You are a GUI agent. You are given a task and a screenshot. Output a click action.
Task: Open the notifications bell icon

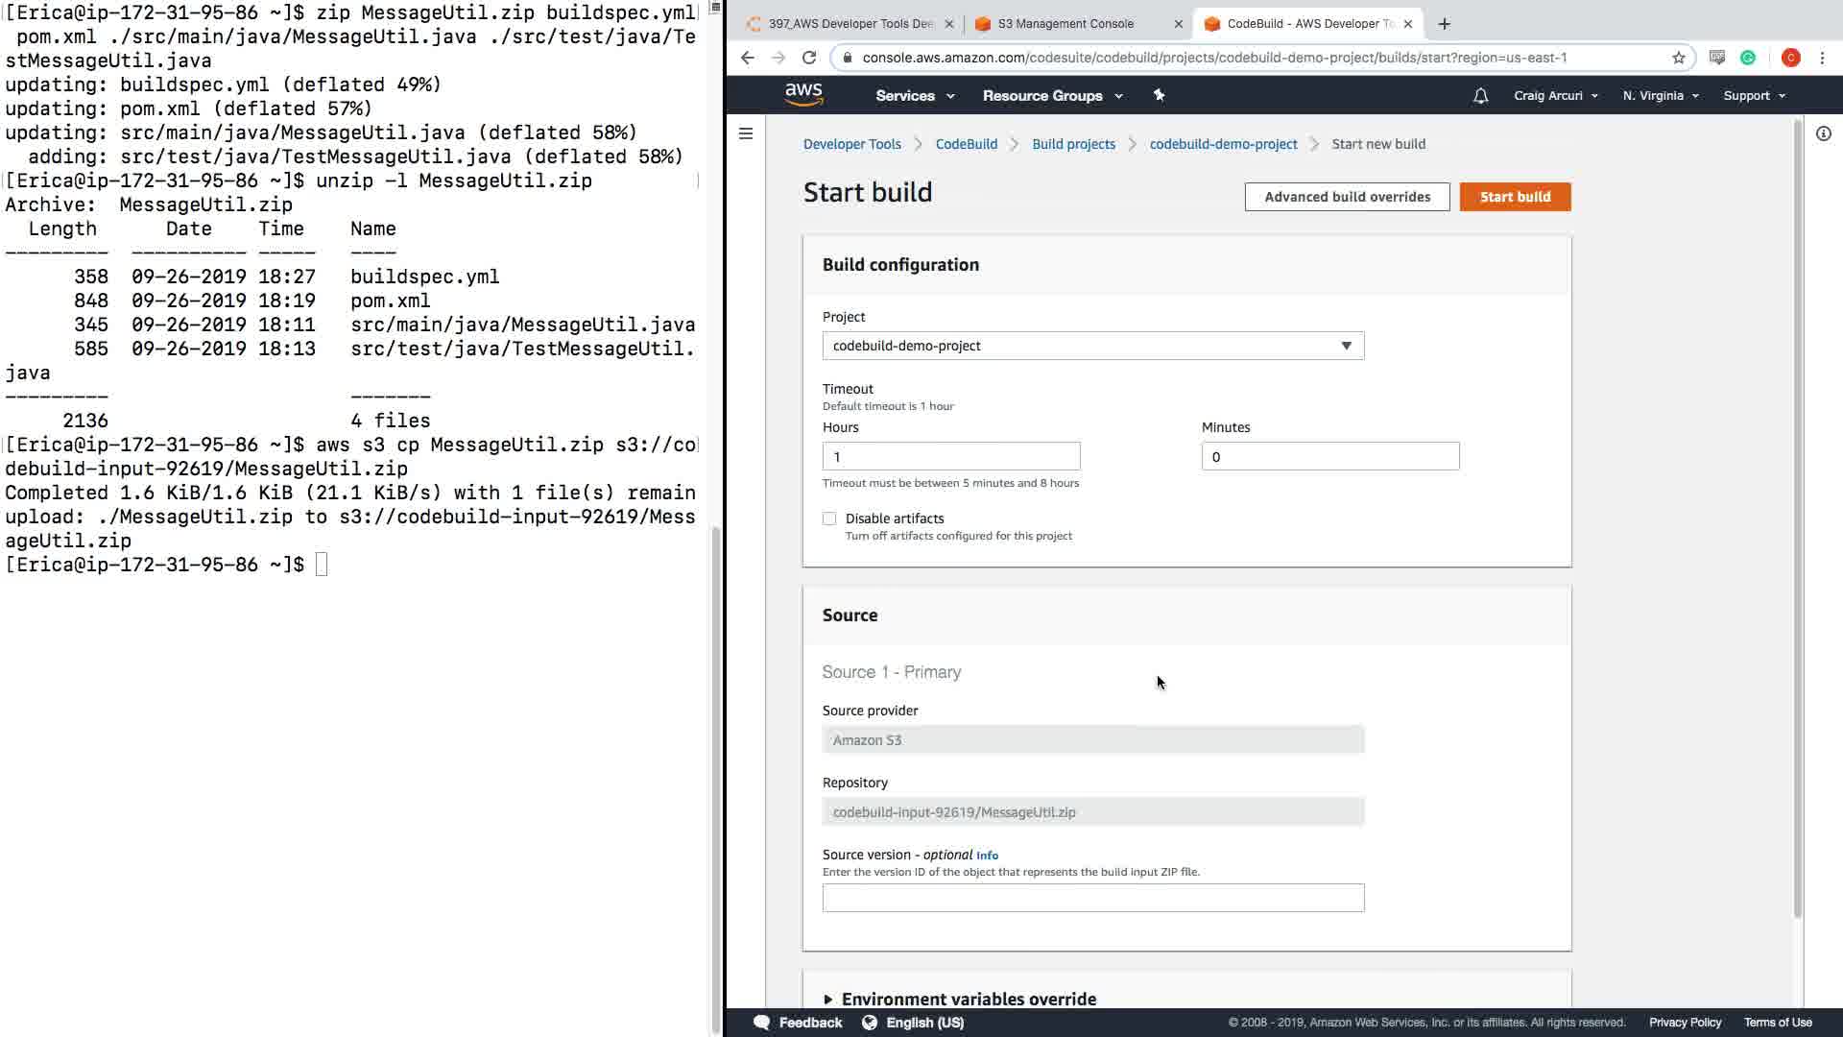click(x=1480, y=96)
